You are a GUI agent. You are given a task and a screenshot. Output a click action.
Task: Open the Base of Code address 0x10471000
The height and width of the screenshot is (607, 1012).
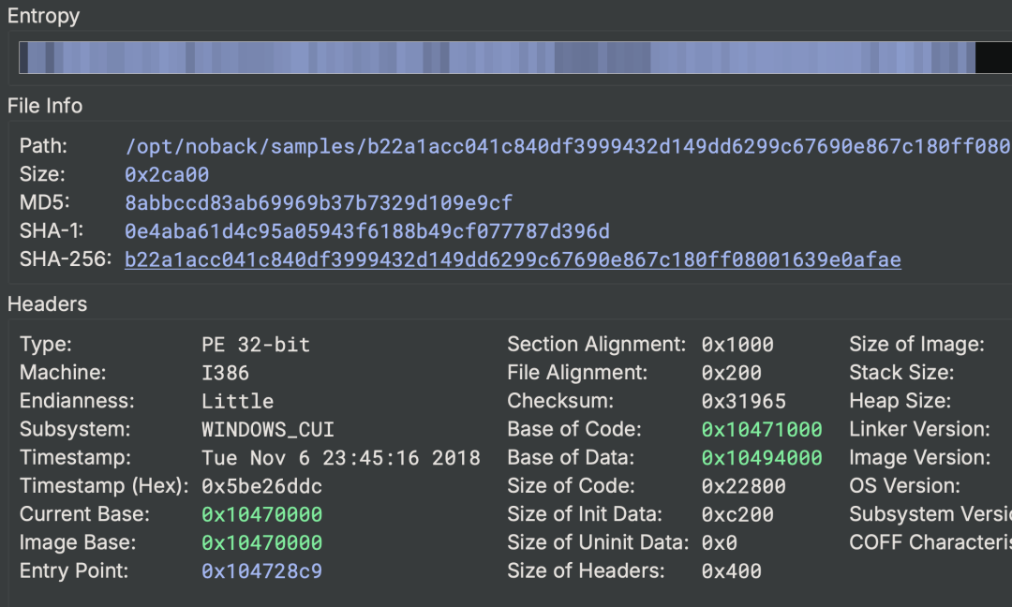pos(761,429)
